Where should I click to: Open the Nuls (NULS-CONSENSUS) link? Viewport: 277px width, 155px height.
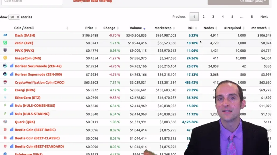pyautogui.click(x=35, y=105)
